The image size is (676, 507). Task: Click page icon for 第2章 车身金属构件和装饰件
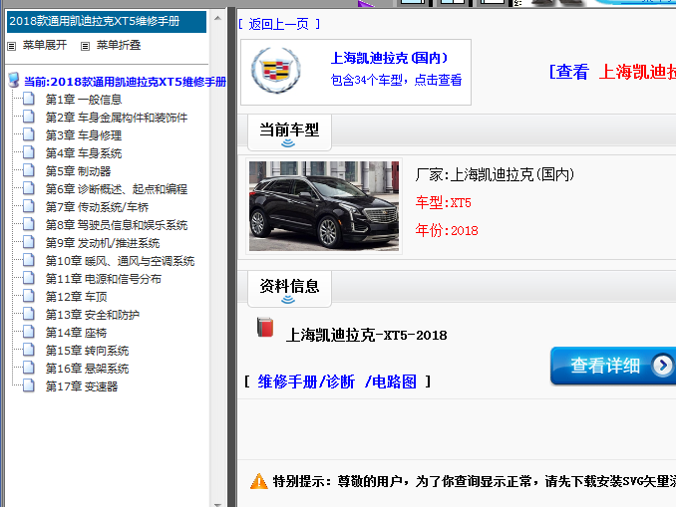[x=29, y=118]
